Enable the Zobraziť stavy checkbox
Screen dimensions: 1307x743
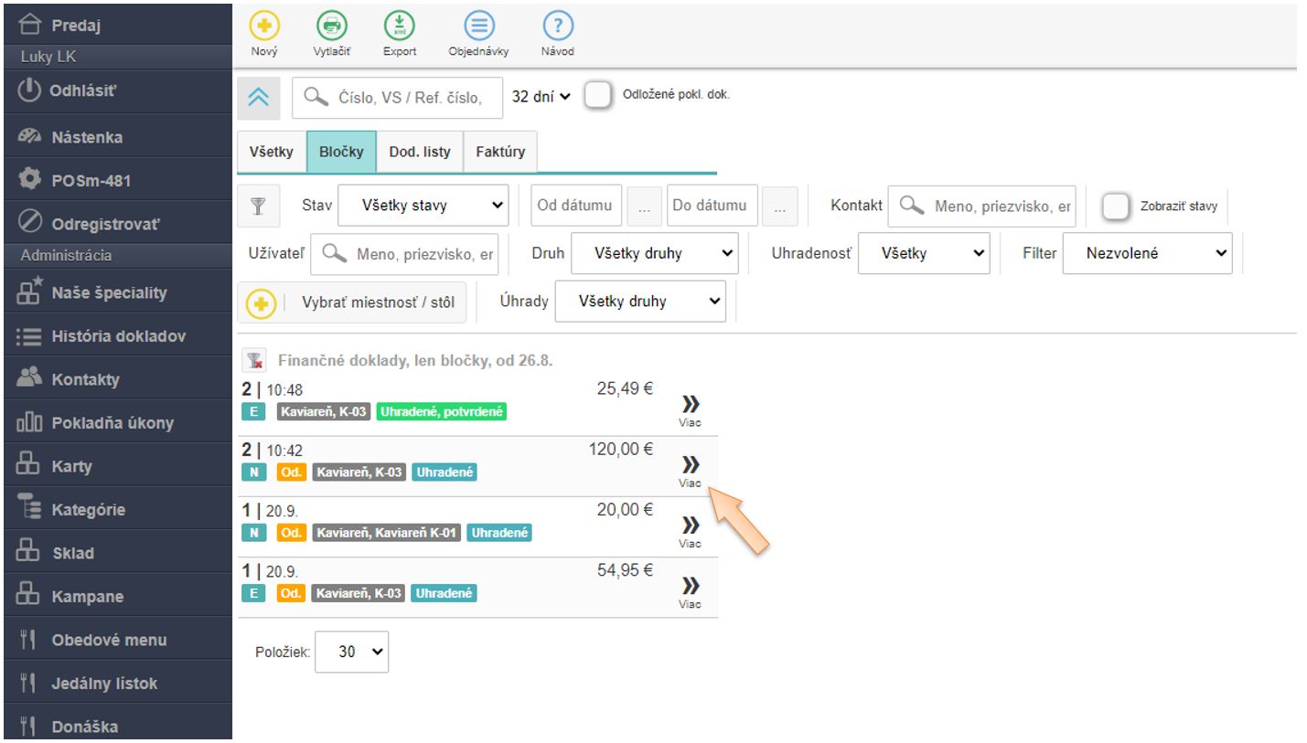(x=1115, y=207)
